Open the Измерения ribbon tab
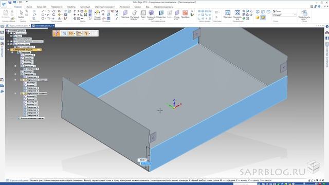329x185 pixels. [x=124, y=7]
